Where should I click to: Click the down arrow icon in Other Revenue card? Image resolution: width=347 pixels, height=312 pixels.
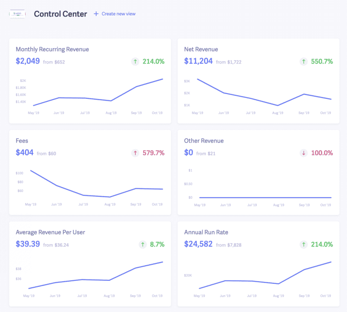point(304,153)
